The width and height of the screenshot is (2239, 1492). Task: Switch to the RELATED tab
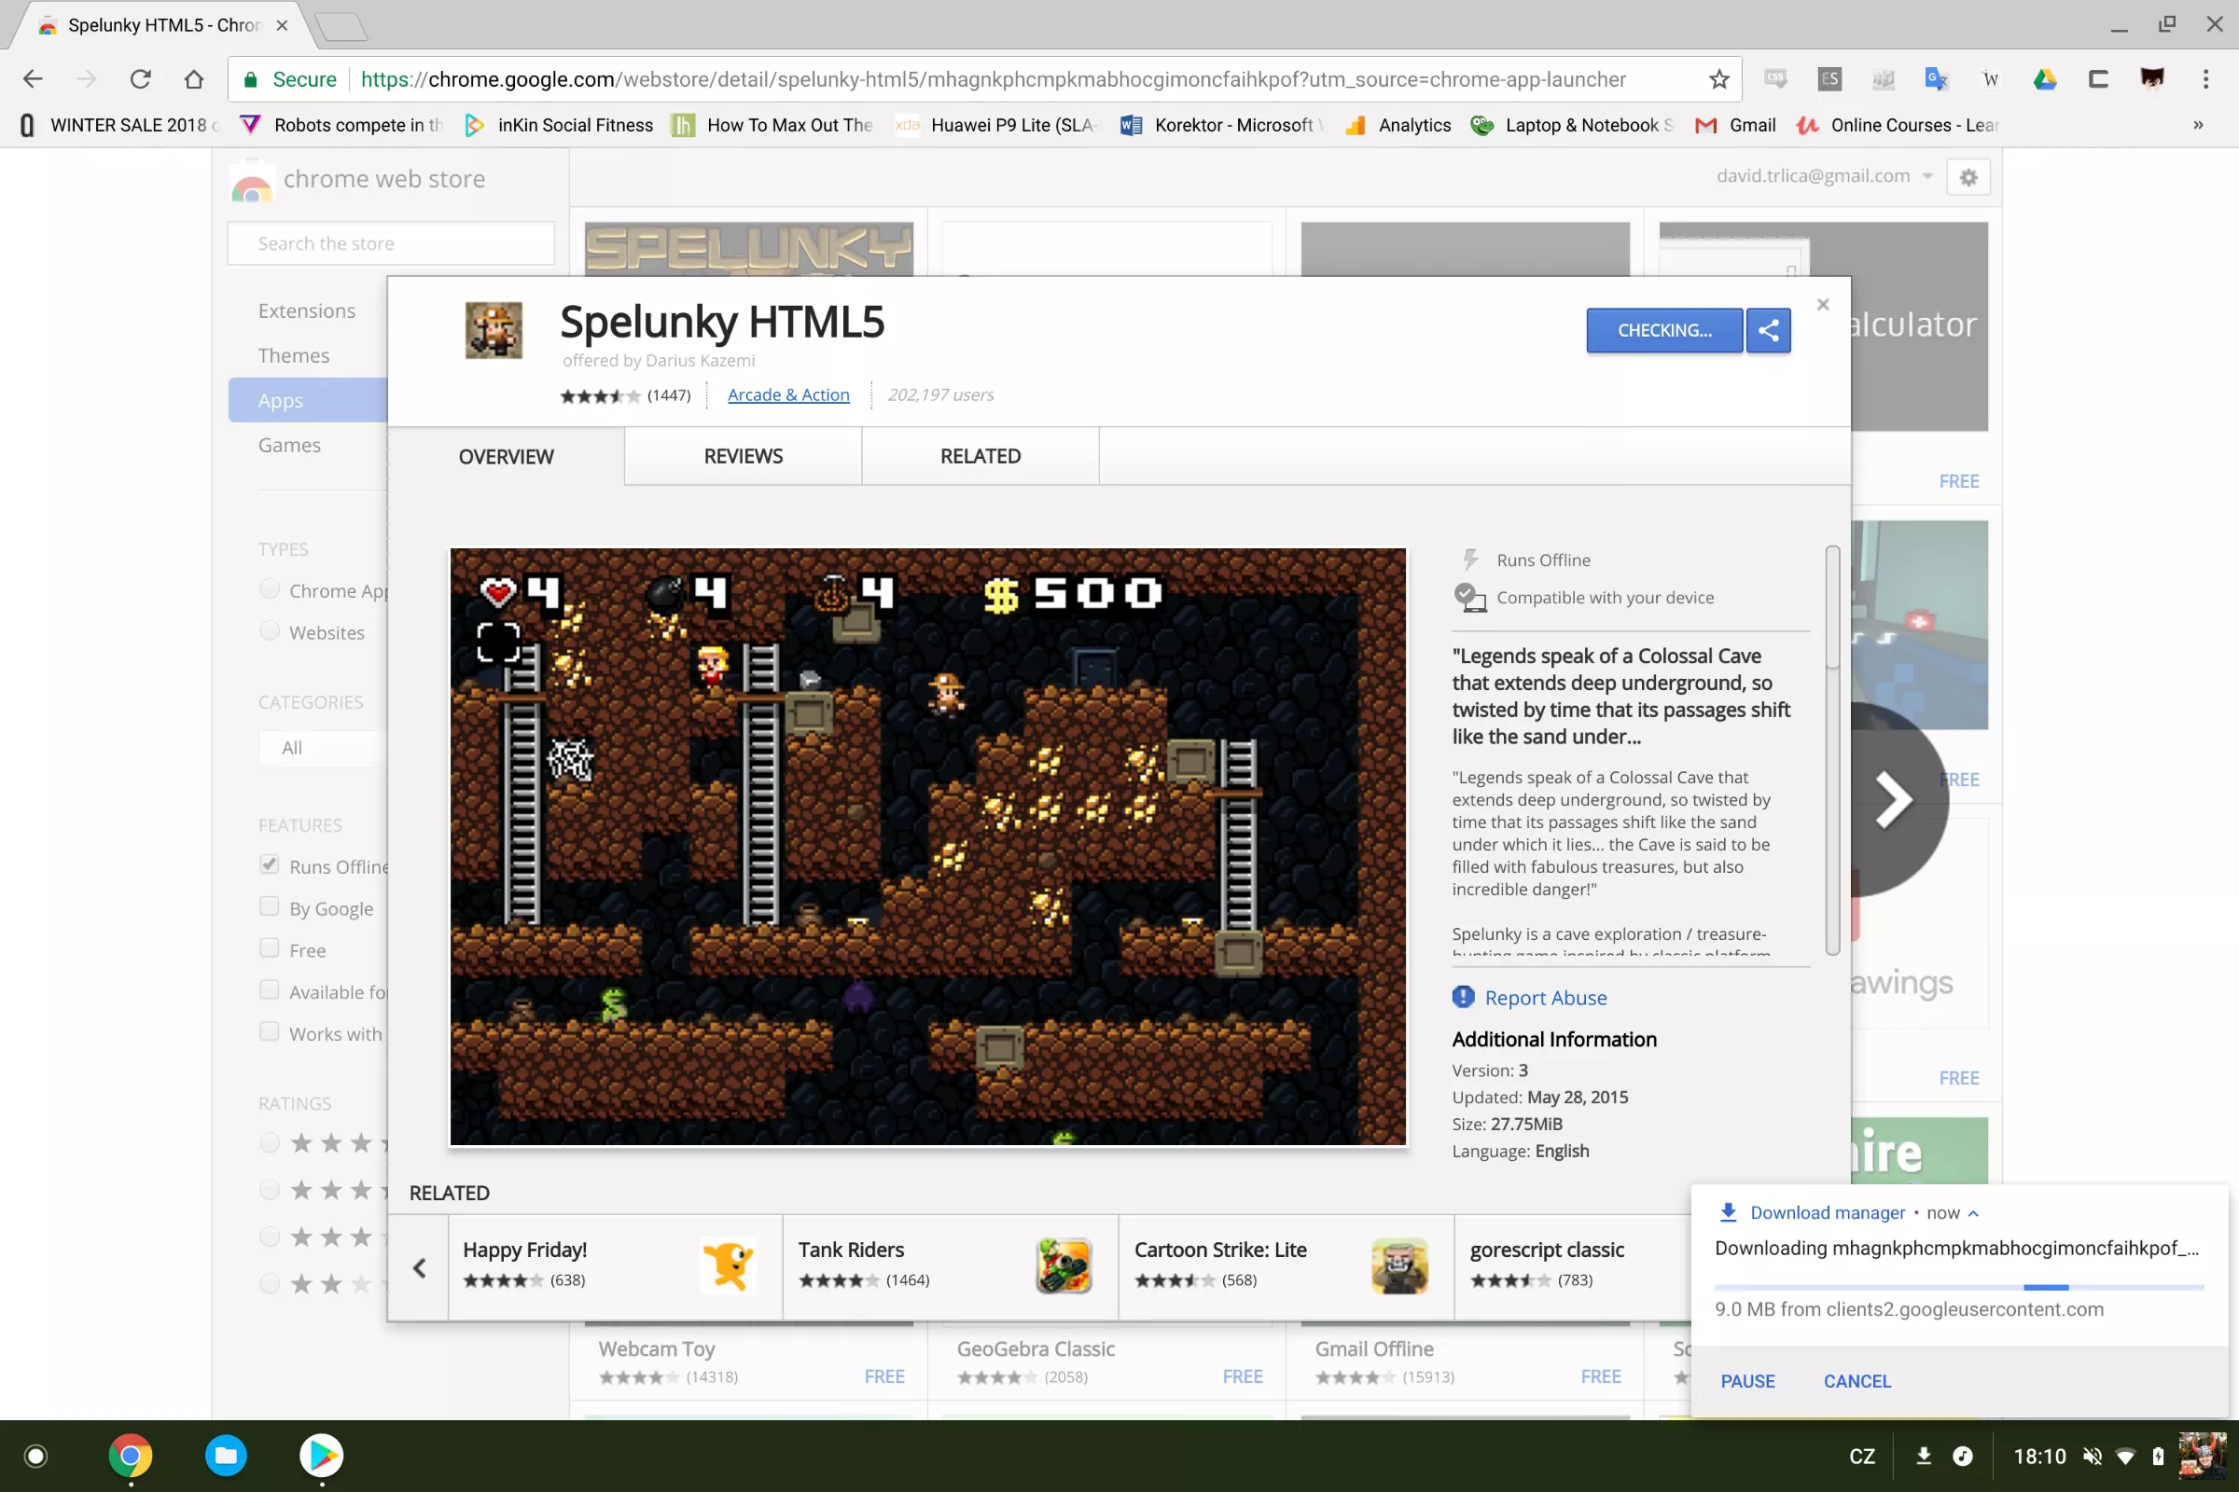(980, 457)
